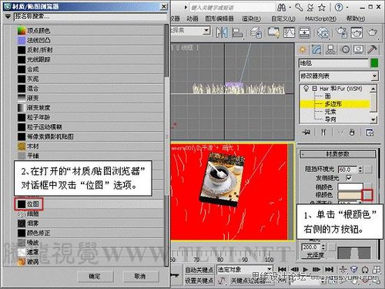Collapse the 材质参数 rollout

(338, 154)
